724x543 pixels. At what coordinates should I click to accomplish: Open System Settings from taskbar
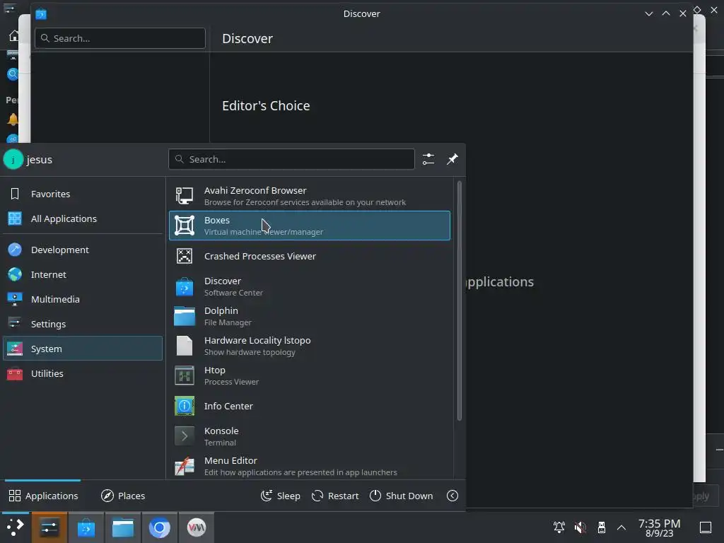pos(49,527)
